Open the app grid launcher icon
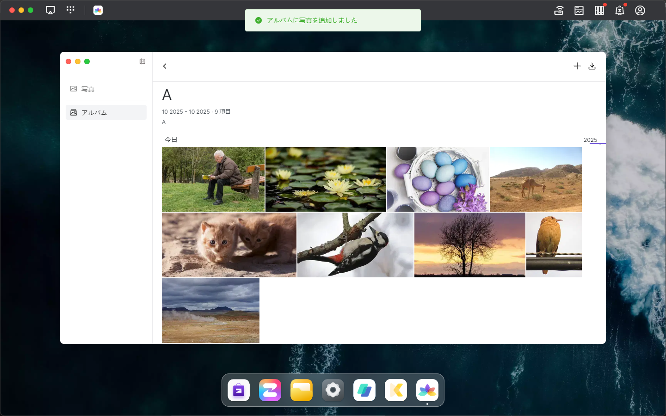Image resolution: width=666 pixels, height=416 pixels. coord(70,10)
